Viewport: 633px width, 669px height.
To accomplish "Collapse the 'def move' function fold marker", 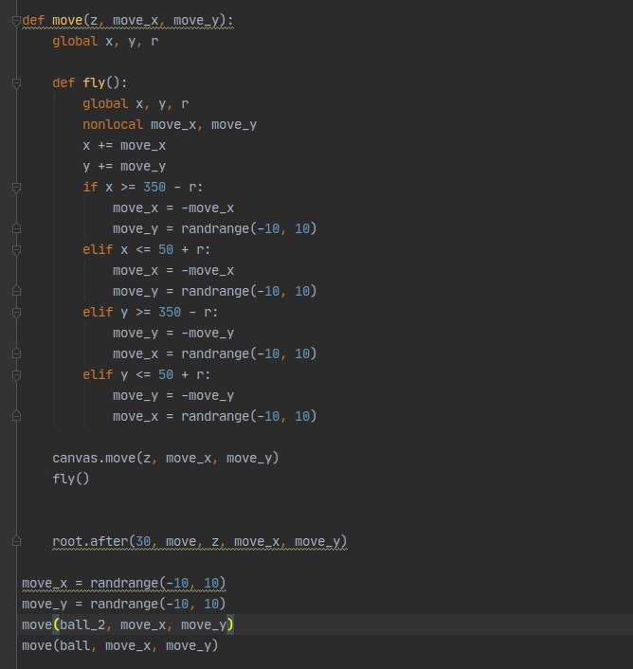I will pyautogui.click(x=16, y=21).
